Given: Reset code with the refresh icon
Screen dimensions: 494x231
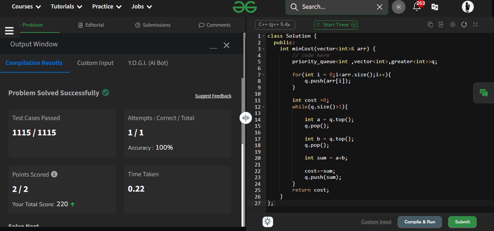Looking at the screenshot, I should tap(464, 25).
